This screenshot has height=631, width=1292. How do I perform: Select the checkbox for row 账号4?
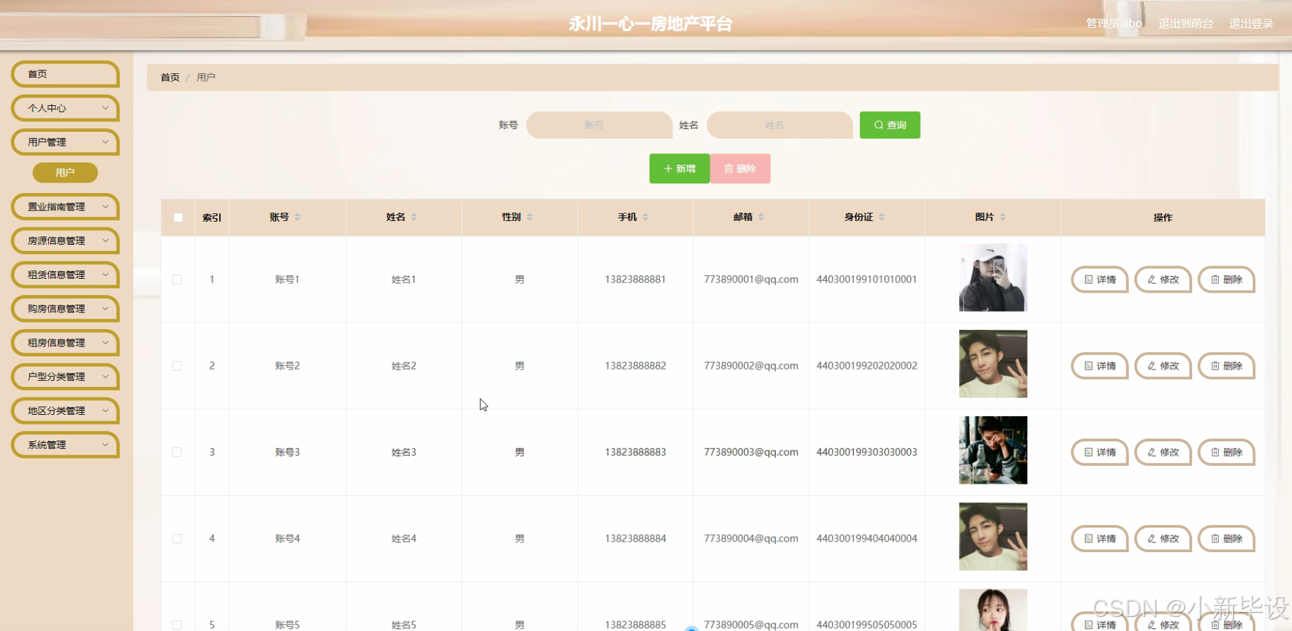[x=177, y=539]
